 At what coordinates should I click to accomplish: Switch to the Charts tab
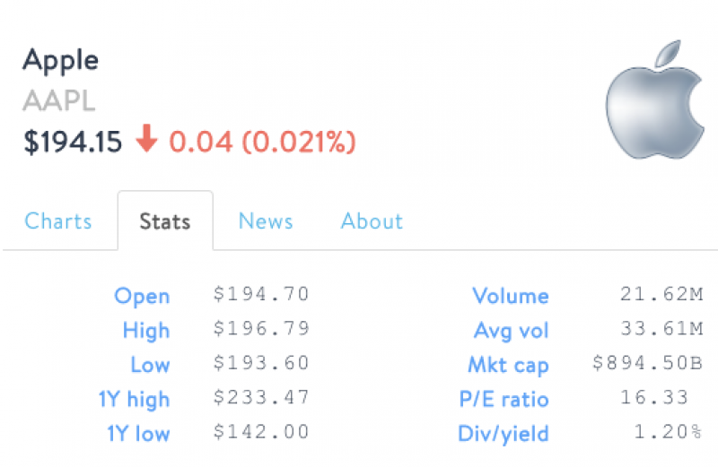(58, 221)
